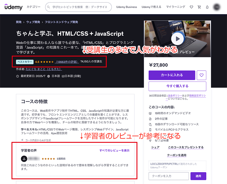Focus the course search field

(78, 7)
